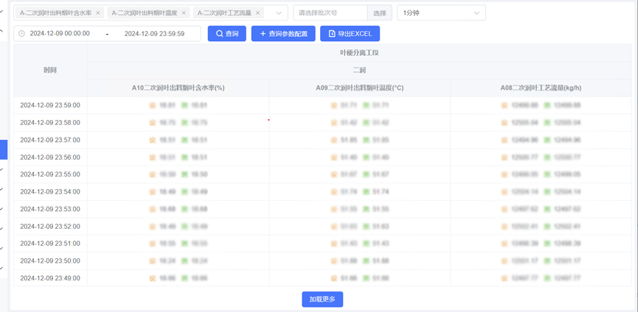Click the plus icon on 查询参数配置 button
638x312 pixels.
(263, 34)
